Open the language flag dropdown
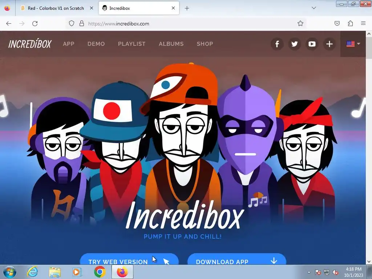 coord(353,44)
